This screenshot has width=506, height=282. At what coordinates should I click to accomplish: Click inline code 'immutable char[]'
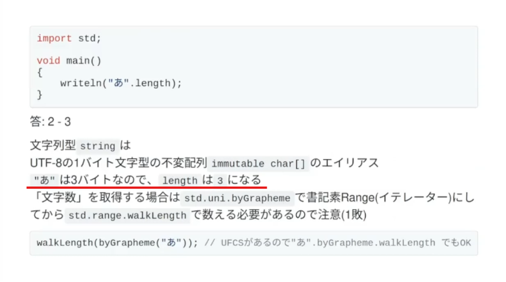pyautogui.click(x=258, y=164)
